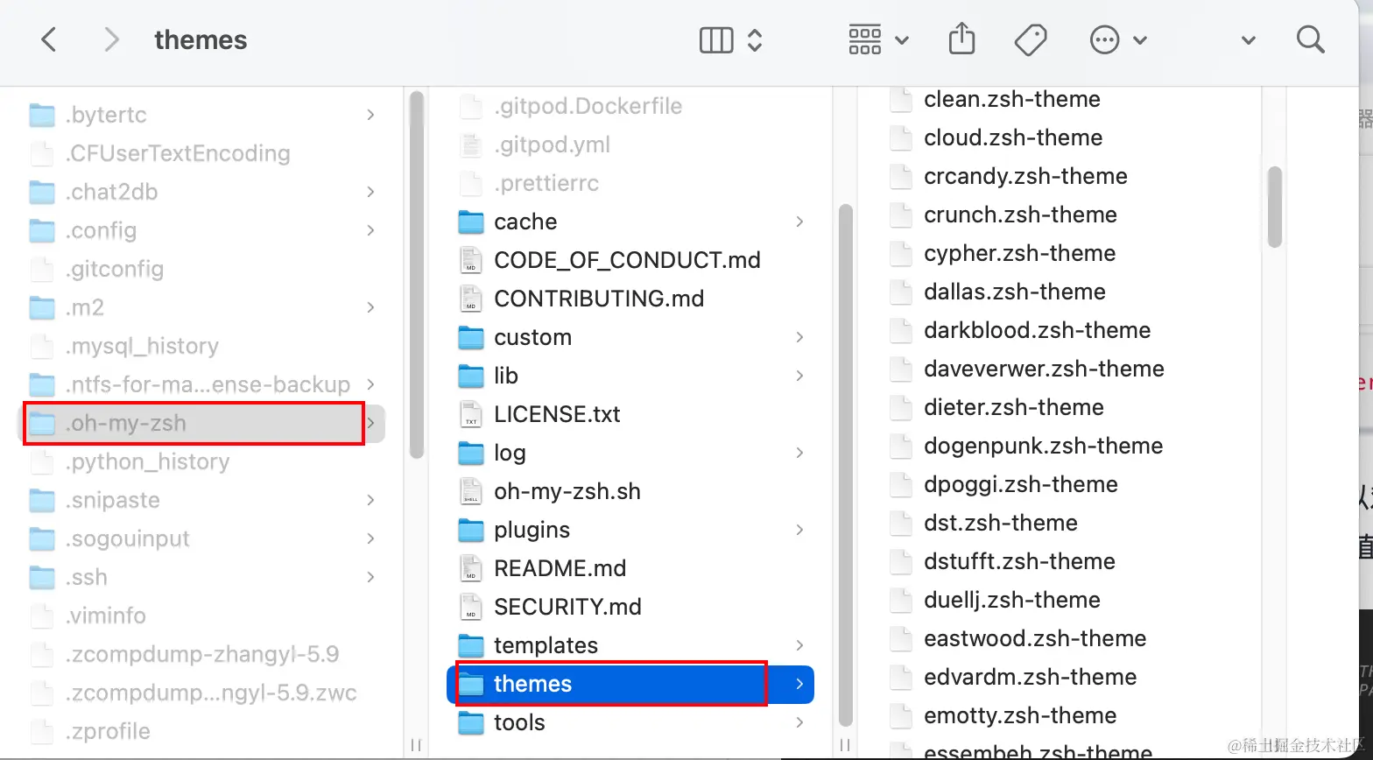Click the LICENSE.txt file icon
The width and height of the screenshot is (1373, 760).
471,414
